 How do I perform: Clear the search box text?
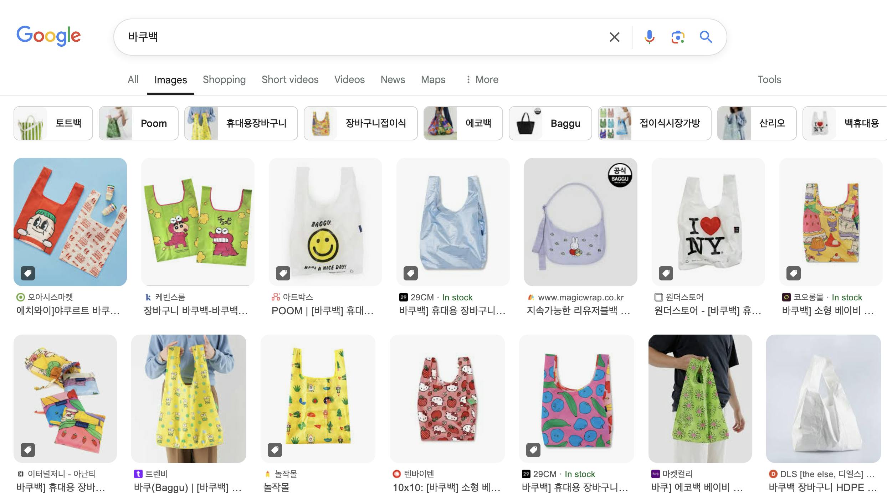click(614, 37)
